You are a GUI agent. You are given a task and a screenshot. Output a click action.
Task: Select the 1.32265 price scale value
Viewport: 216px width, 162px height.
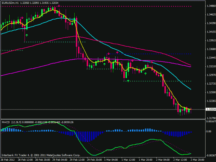[211, 101]
